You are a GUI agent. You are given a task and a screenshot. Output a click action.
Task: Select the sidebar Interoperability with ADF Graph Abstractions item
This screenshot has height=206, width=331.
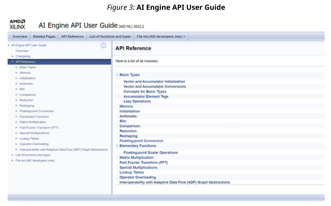(64, 149)
